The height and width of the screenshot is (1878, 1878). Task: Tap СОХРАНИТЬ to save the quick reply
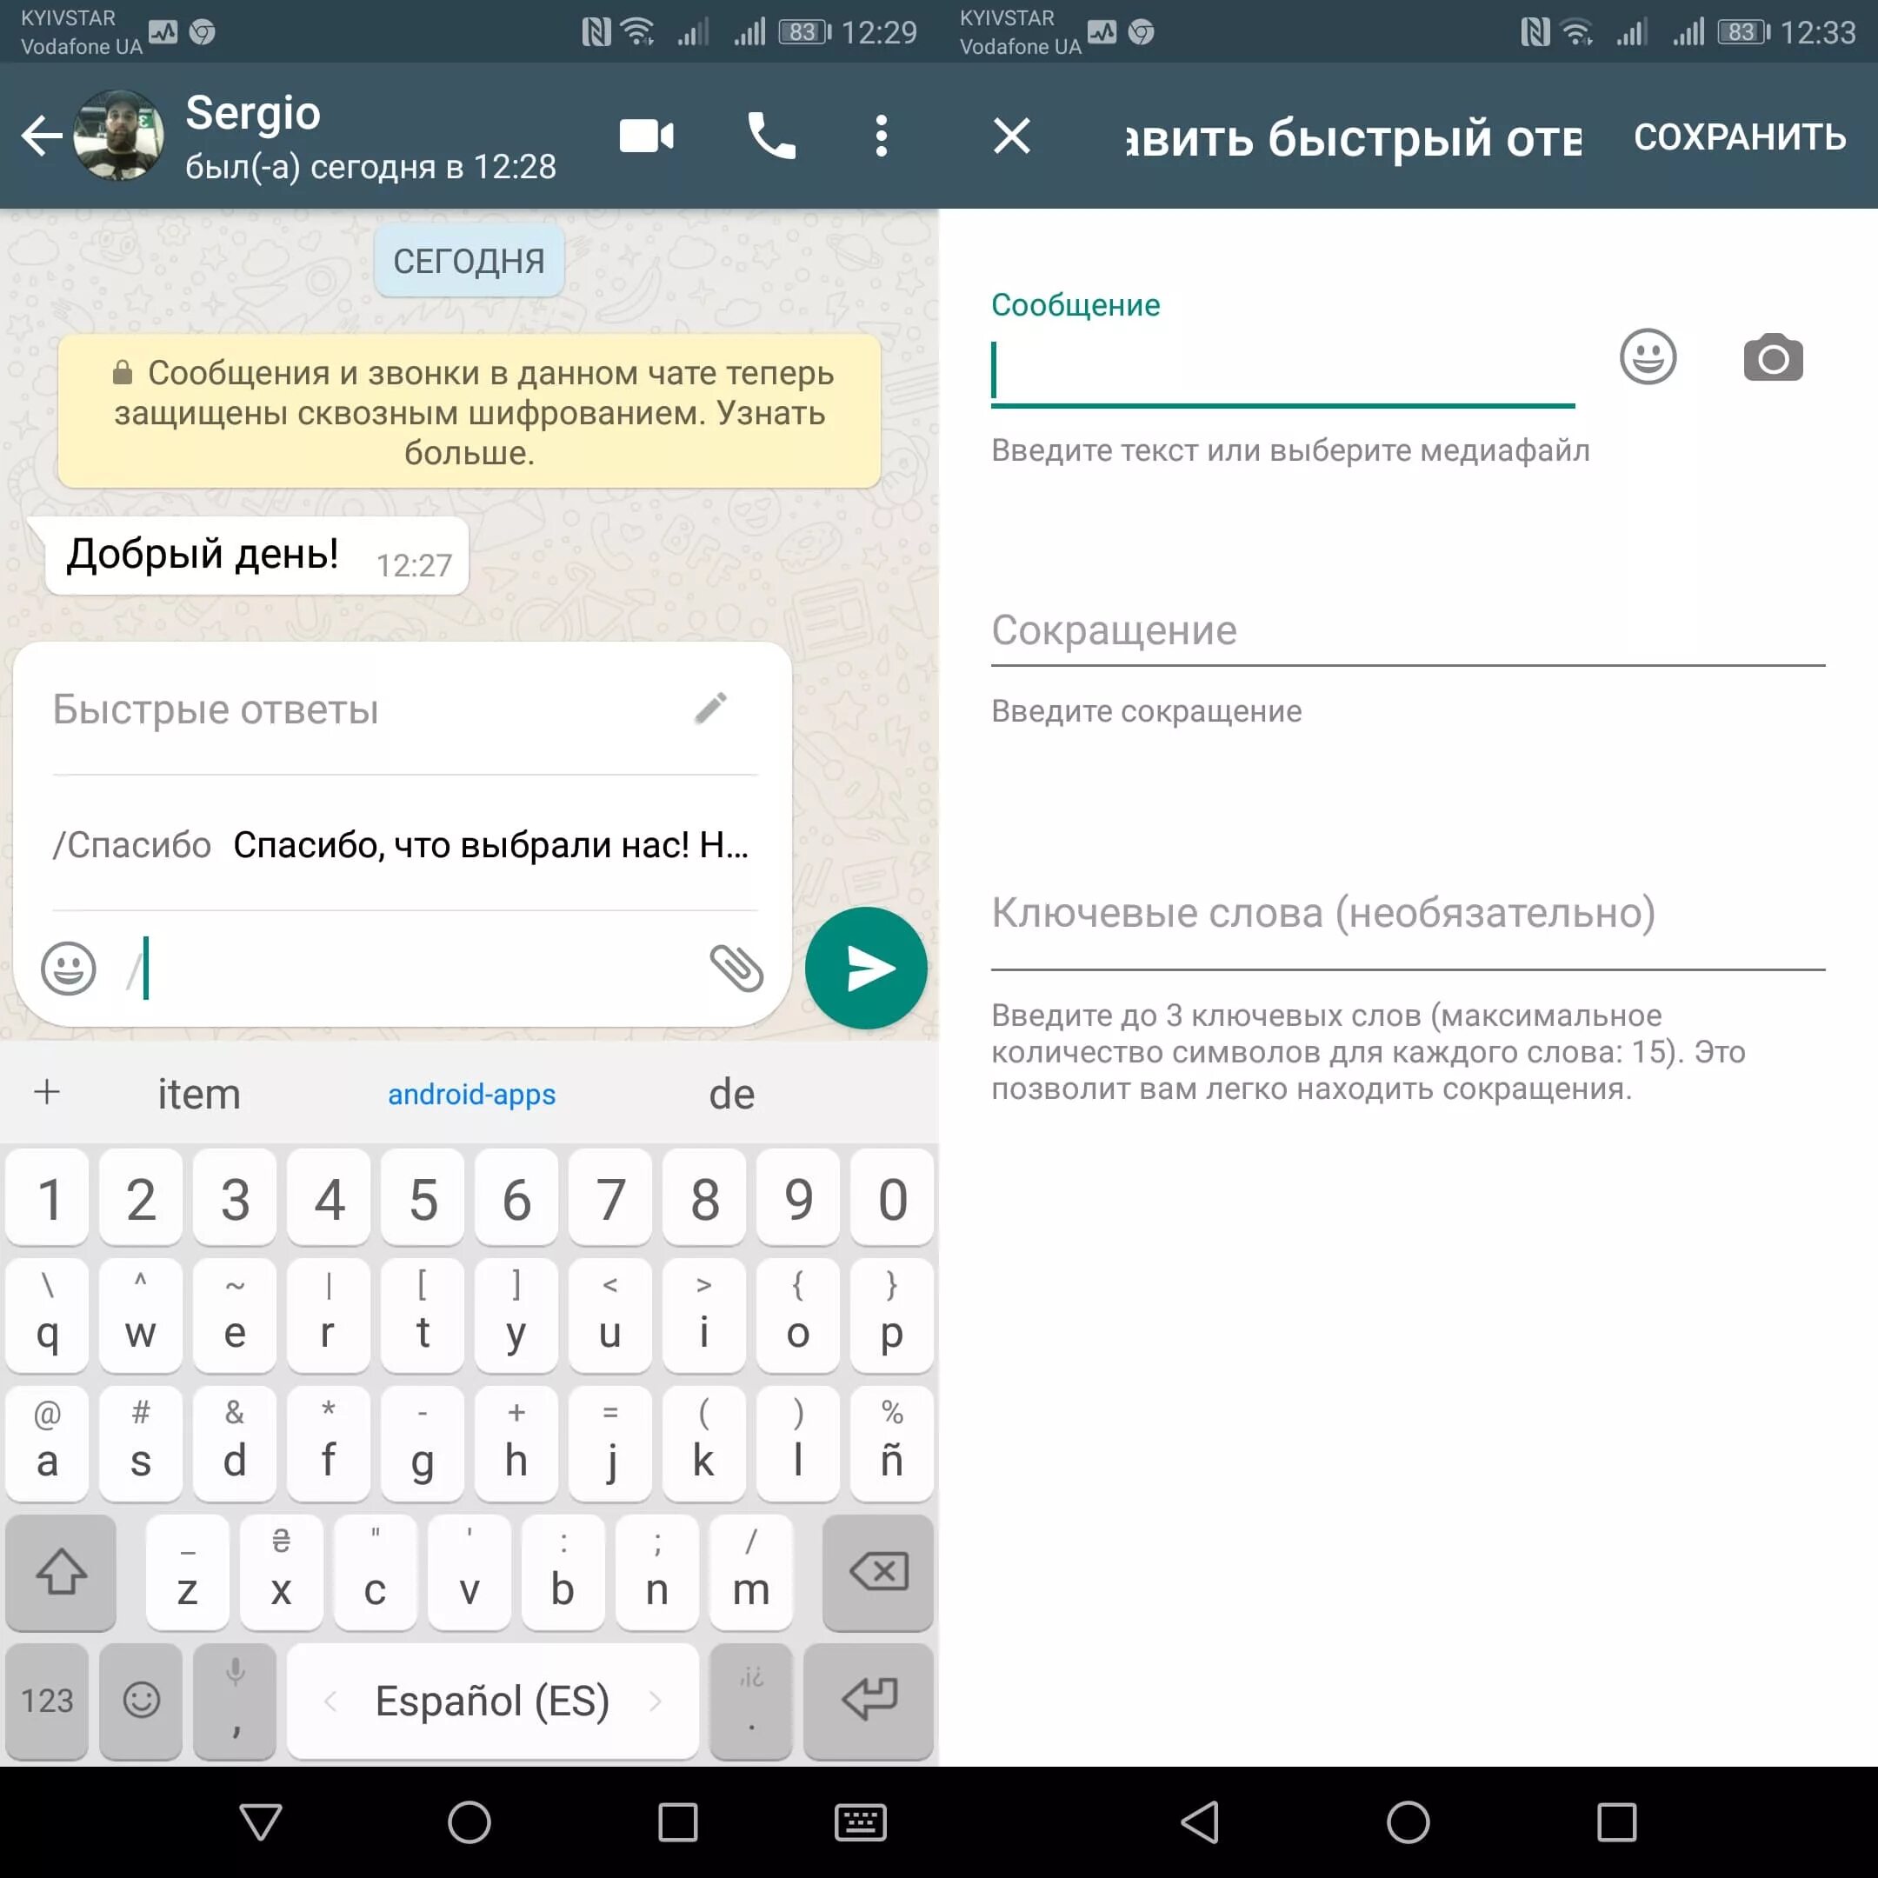point(1740,137)
